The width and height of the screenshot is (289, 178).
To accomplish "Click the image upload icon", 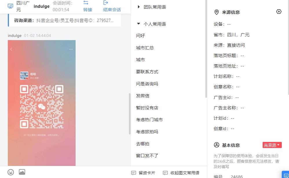I will coord(22,172).
